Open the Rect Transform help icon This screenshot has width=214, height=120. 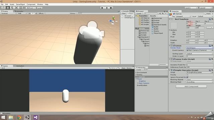(210, 19)
